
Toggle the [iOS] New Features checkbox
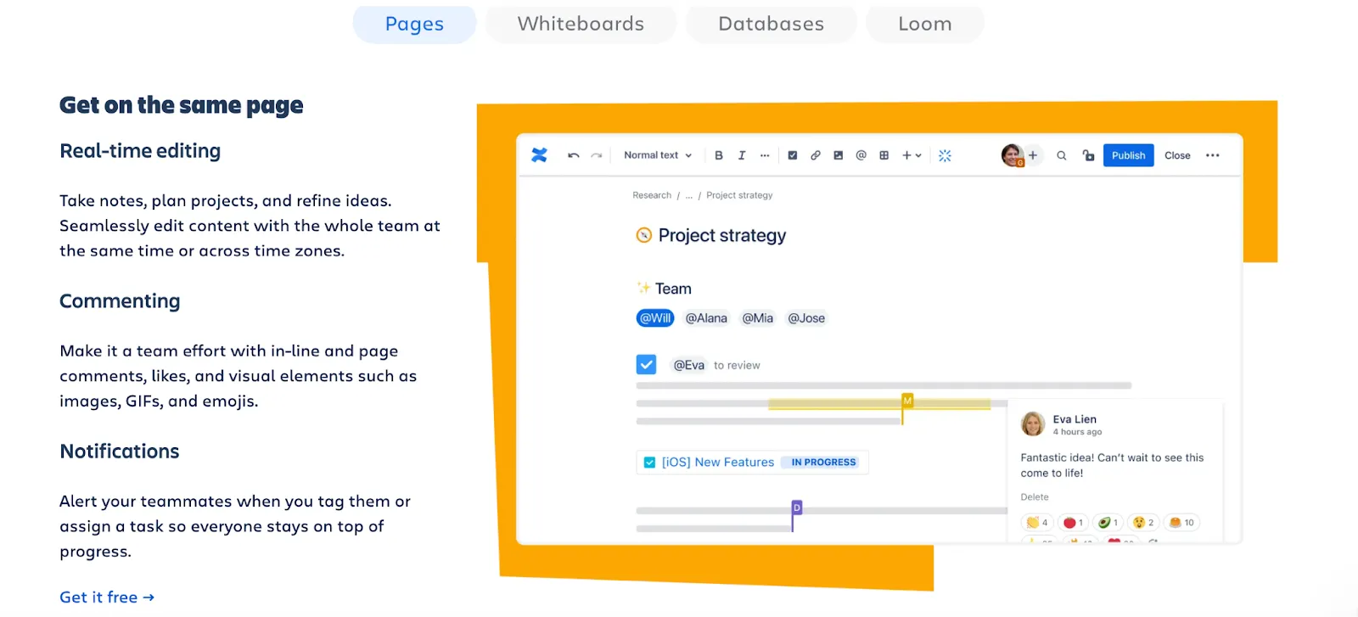[649, 463]
